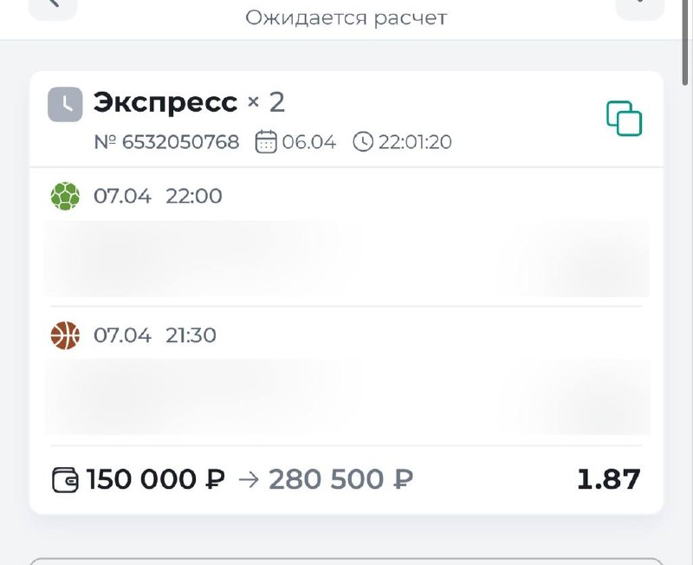Viewport: 693px width, 565px height.
Task: Open the blurred event scheduled 07.04 21:30
Action: pos(346,397)
